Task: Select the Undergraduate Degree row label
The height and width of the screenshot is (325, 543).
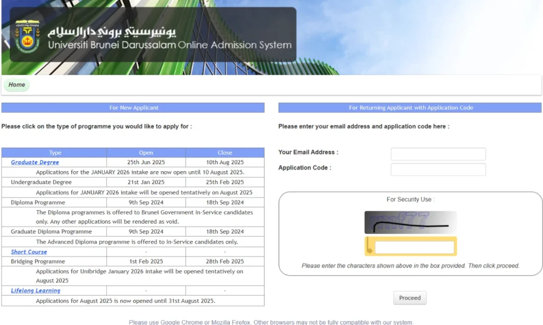Action: pos(41,182)
